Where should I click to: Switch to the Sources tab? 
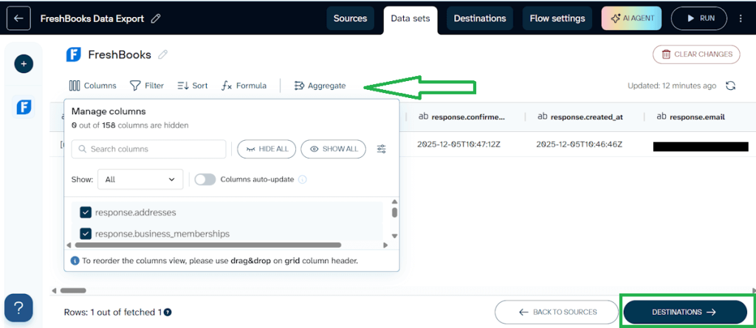(351, 18)
